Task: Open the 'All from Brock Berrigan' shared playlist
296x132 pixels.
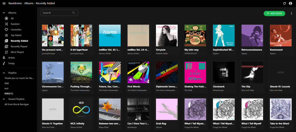Action: coord(17,104)
